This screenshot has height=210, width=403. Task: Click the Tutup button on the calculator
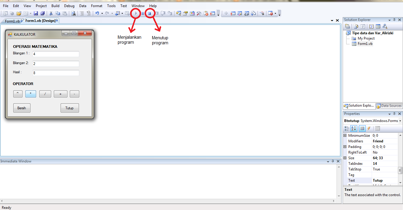[69, 108]
